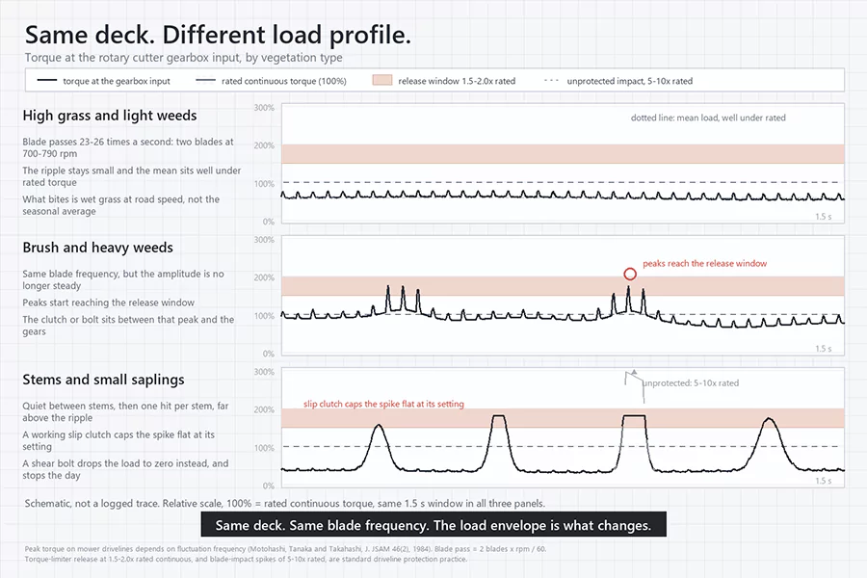Click '1.5 s' label in the stems panel
The image size is (867, 578).
pyautogui.click(x=824, y=482)
